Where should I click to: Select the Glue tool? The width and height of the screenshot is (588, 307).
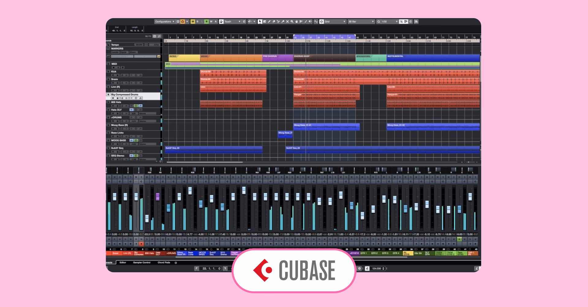(x=283, y=21)
